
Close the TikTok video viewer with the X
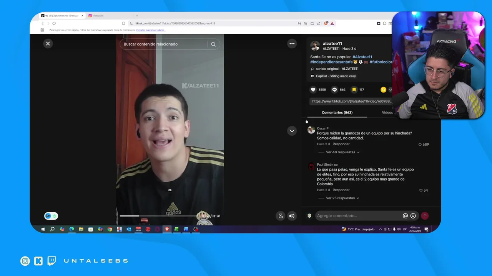click(48, 44)
